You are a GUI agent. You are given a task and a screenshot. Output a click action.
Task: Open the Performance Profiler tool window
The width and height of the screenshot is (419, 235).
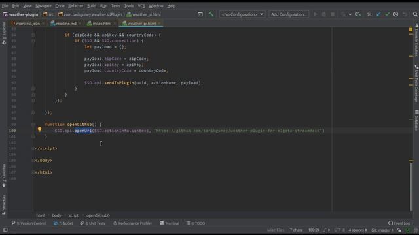pyautogui.click(x=132, y=223)
